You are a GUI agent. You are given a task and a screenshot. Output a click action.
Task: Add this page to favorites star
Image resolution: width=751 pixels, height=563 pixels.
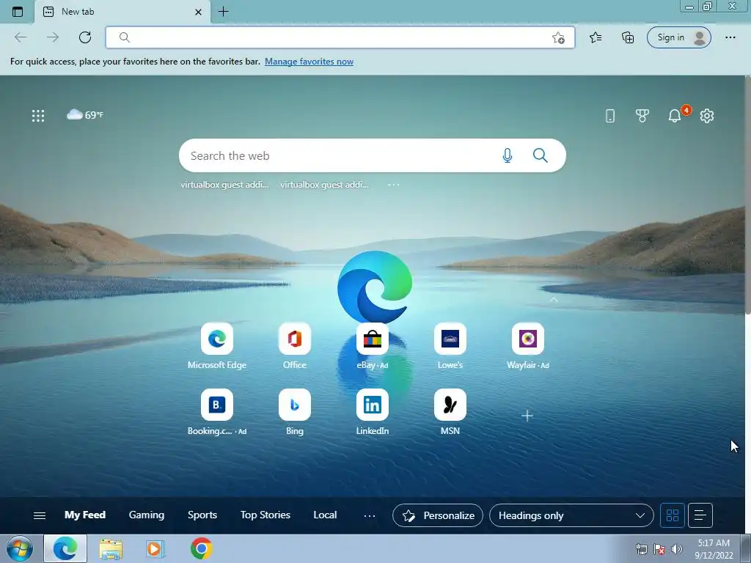tap(558, 38)
